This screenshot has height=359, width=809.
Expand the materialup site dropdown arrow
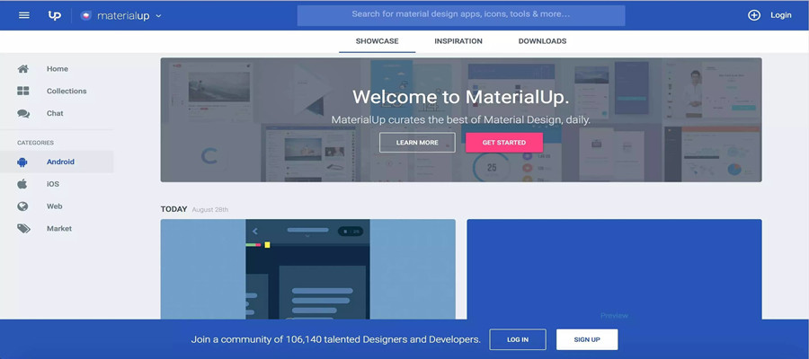[x=158, y=16]
